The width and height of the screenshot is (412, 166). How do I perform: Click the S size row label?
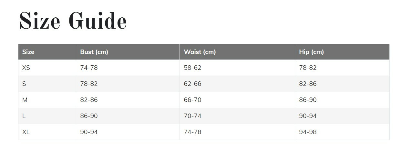click(24, 84)
